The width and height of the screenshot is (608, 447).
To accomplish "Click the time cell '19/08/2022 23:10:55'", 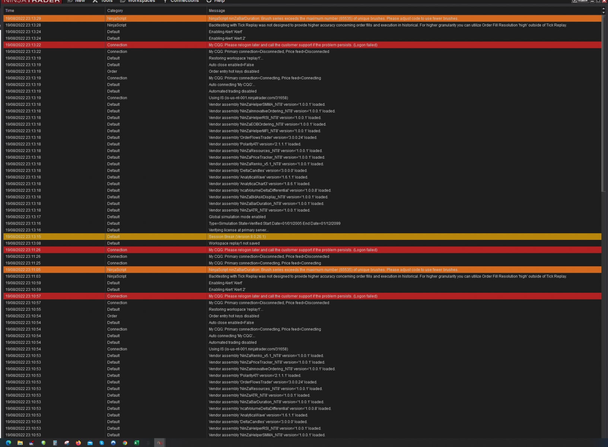I will pyautogui.click(x=23, y=310).
